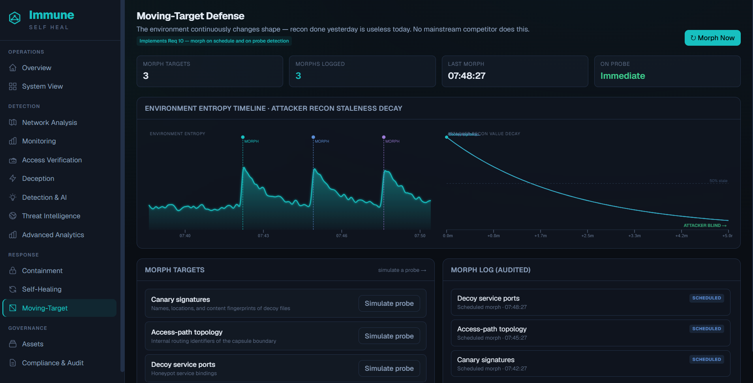
Task: Click the Network Analysis map icon
Action: [13, 123]
